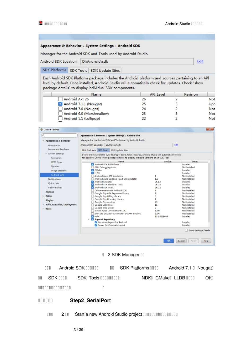Select highlighted Android SDK tree item
This screenshot has height=357, width=252.
click(59, 175)
